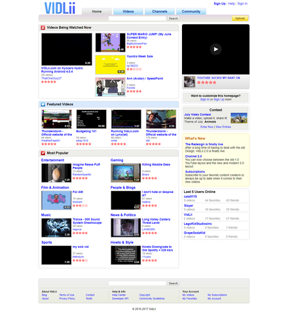The width and height of the screenshot is (288, 314).
Task: Click star rating under Yaantra Week Sale
Action: tap(134, 69)
